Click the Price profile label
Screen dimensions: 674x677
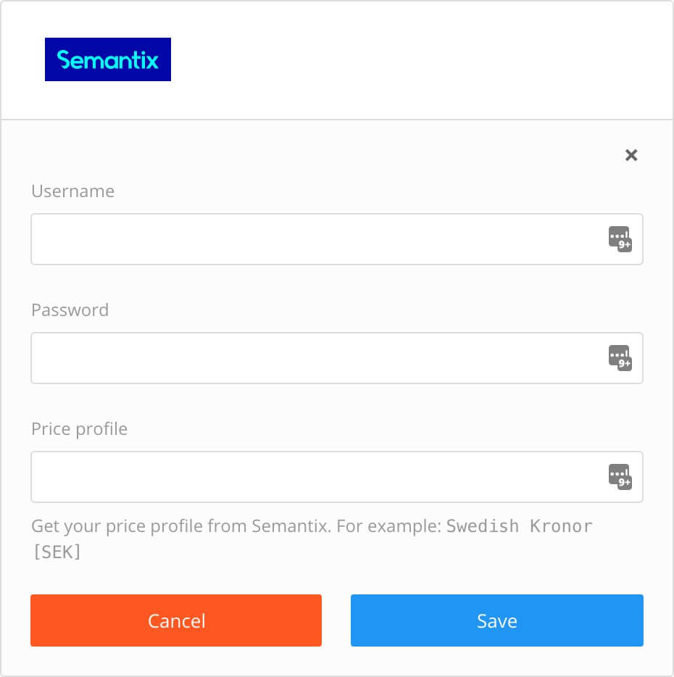click(x=79, y=428)
